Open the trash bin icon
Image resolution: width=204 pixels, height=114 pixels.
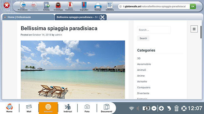(176, 108)
